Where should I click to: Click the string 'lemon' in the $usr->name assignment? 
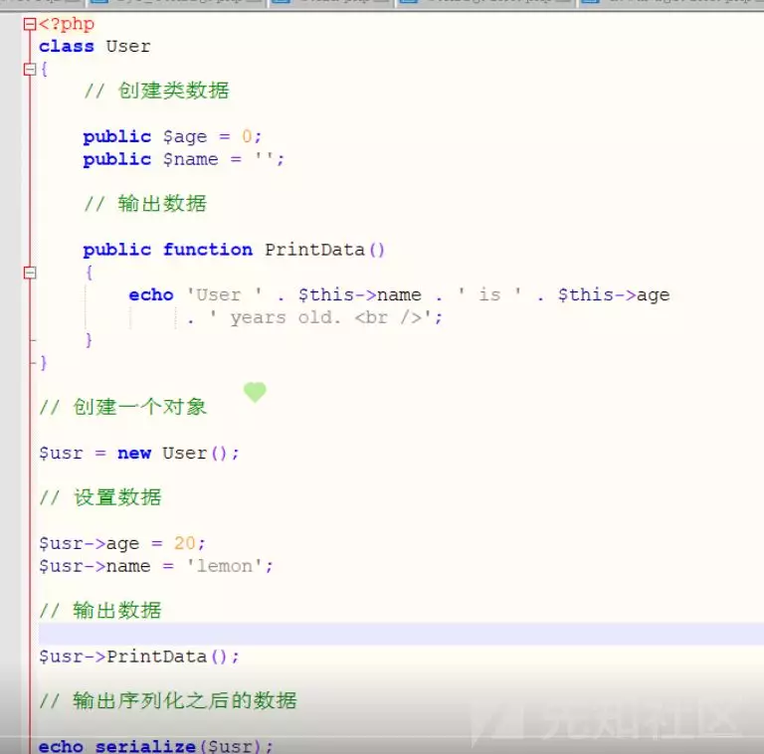pyautogui.click(x=225, y=566)
